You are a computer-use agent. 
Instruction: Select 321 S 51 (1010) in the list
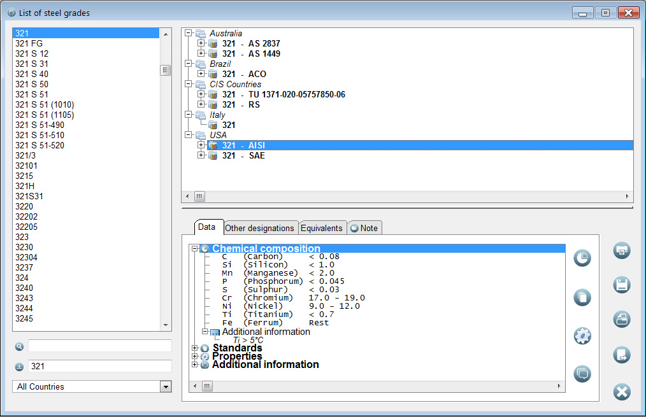tap(86, 104)
